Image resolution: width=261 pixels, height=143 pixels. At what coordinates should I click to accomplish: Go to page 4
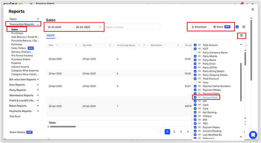point(188,132)
